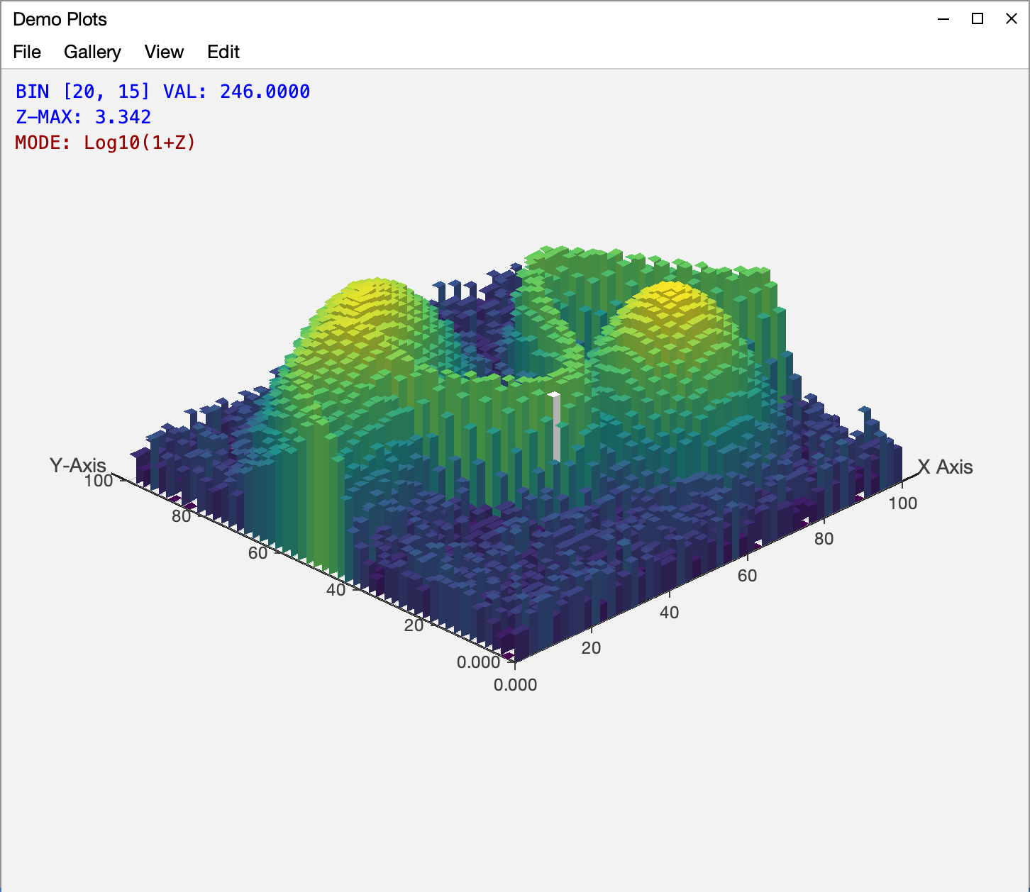
Task: Click the 'Y-Axis' axis title
Action: coord(78,465)
